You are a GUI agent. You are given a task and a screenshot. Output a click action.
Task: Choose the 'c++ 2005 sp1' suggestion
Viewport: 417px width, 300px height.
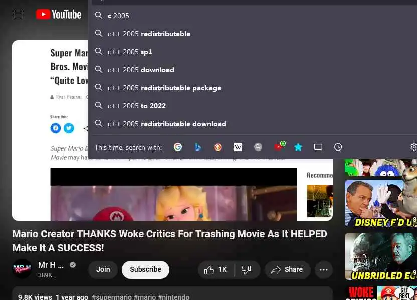pos(253,52)
